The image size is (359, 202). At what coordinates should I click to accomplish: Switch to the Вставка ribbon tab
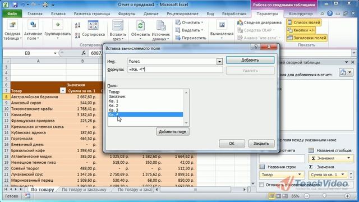point(58,13)
